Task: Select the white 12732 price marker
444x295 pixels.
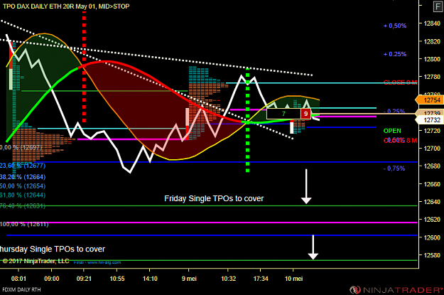Action: [430, 120]
